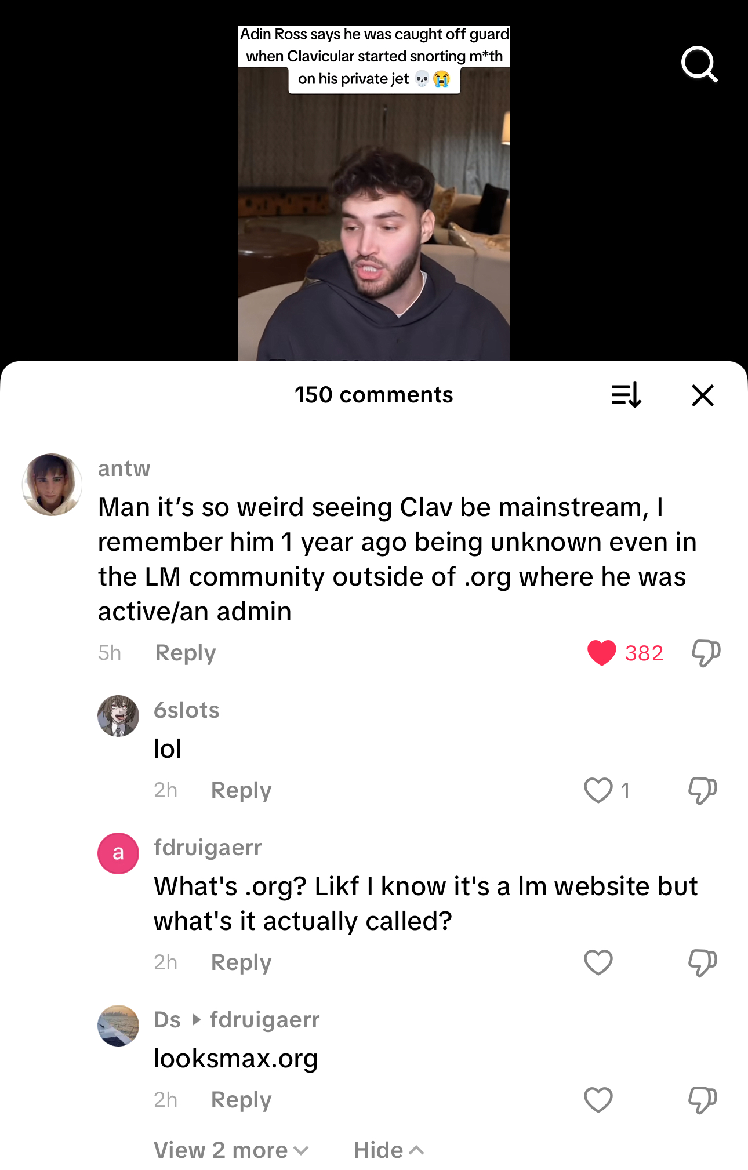Expand View 2 more replies
The height and width of the screenshot is (1170, 748).
click(x=231, y=1150)
